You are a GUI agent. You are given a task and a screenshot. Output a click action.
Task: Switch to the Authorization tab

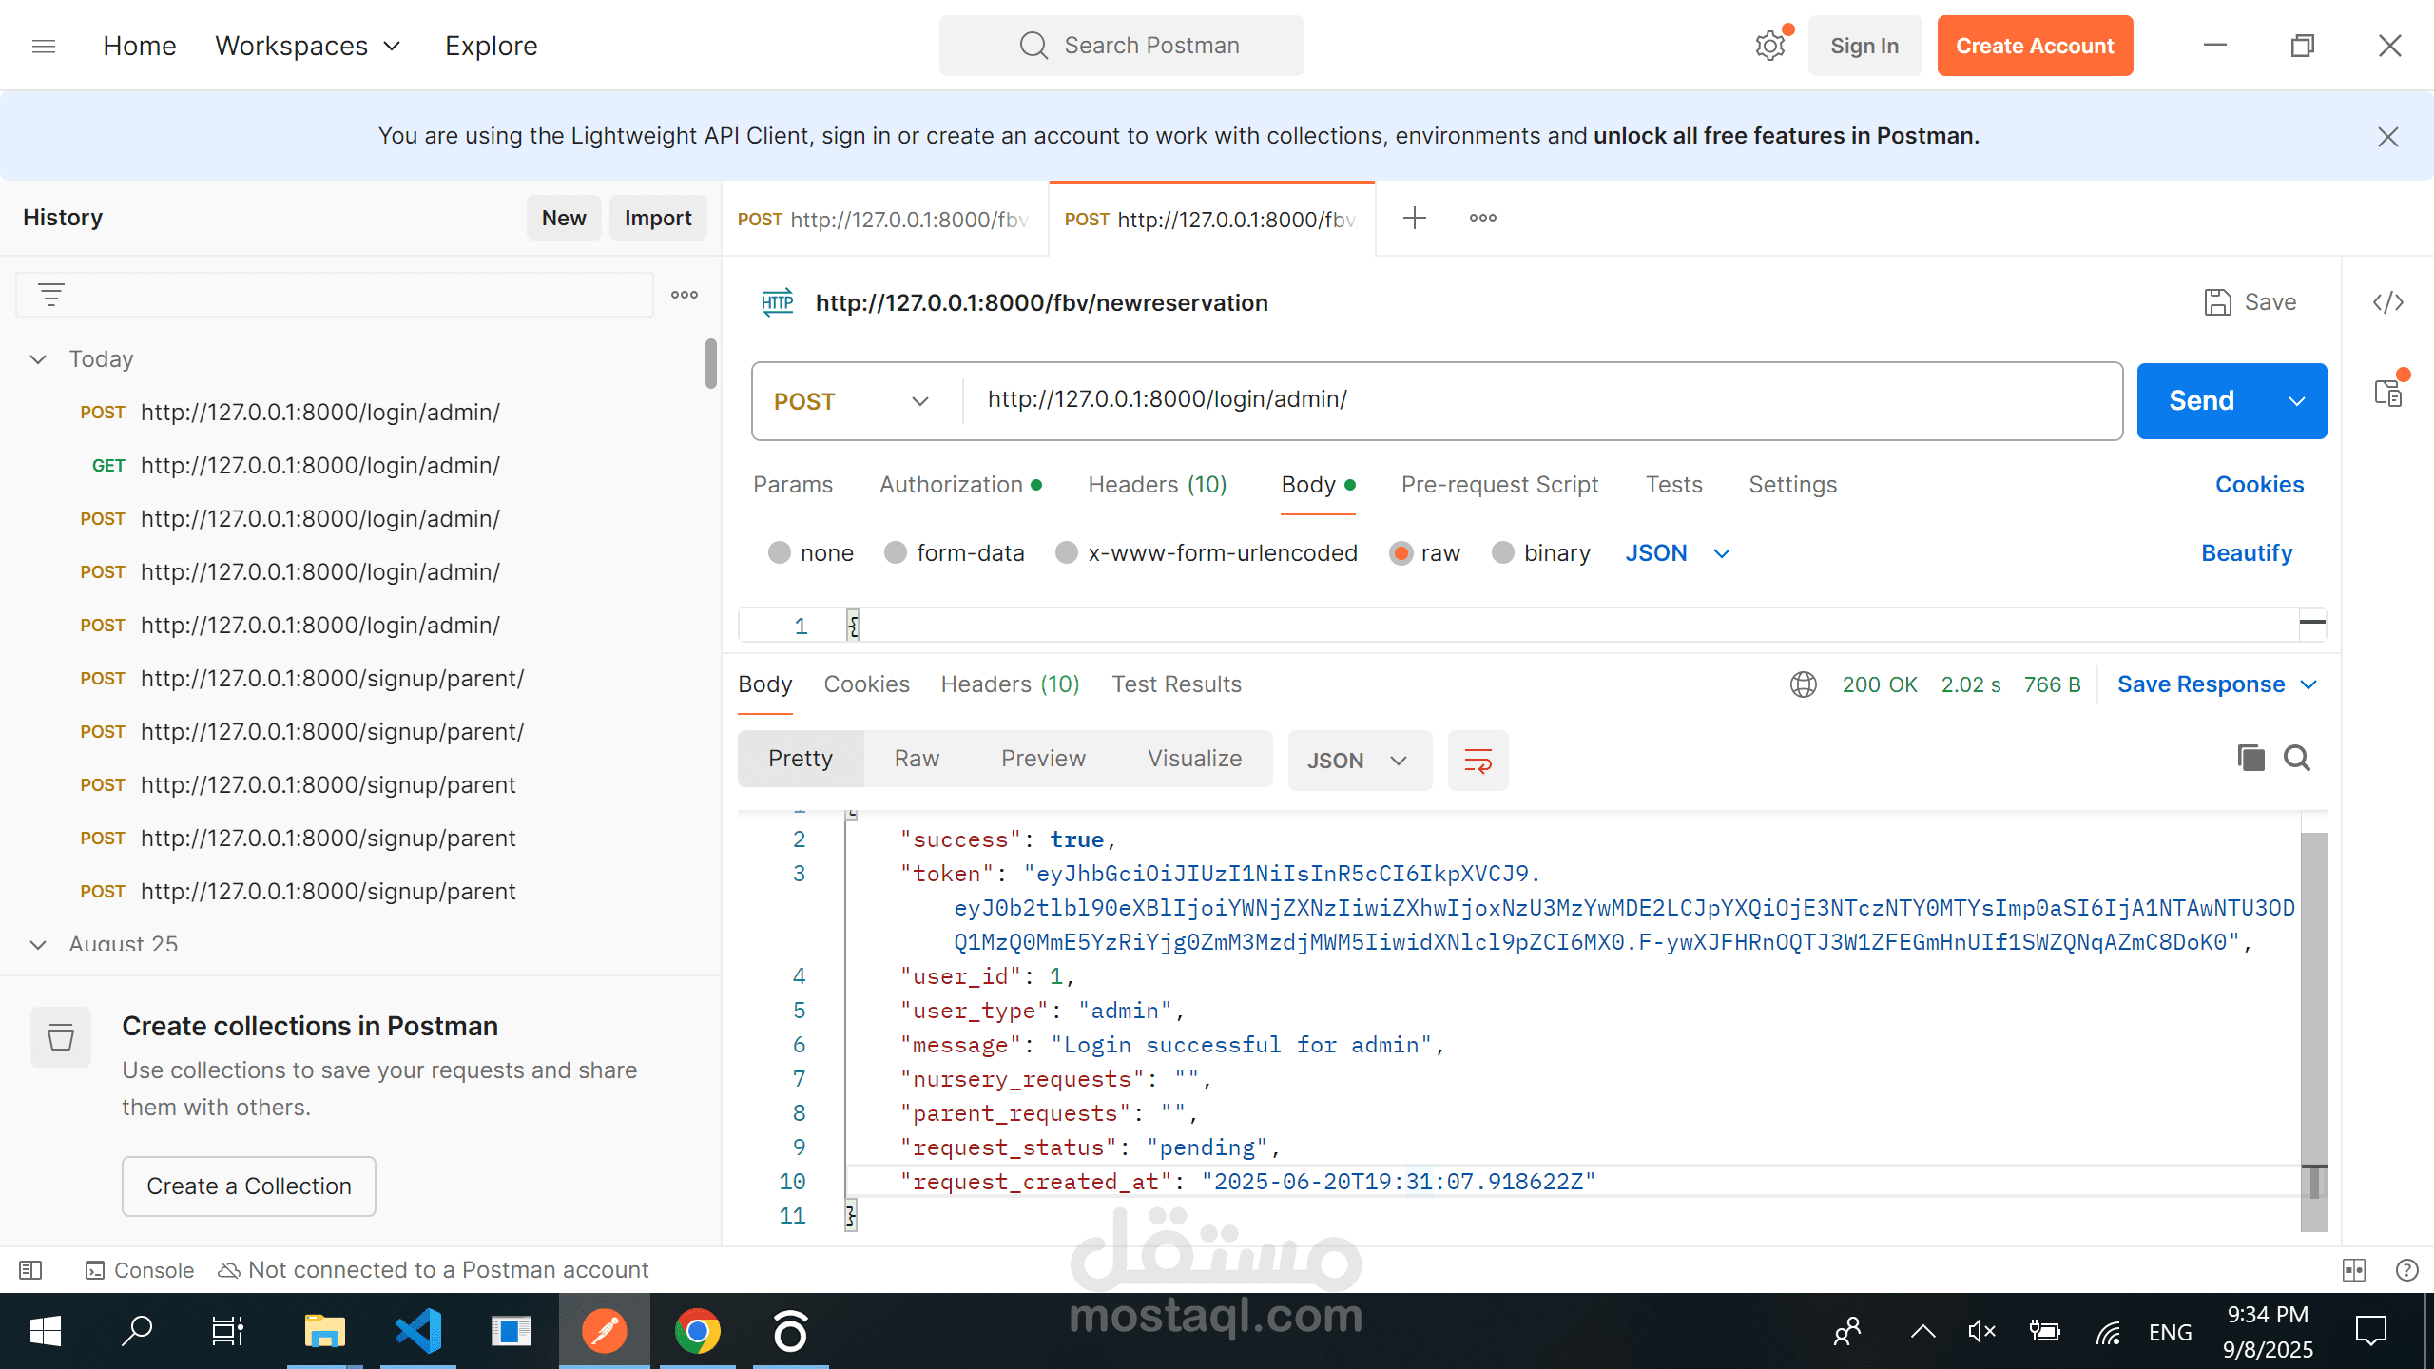960,485
